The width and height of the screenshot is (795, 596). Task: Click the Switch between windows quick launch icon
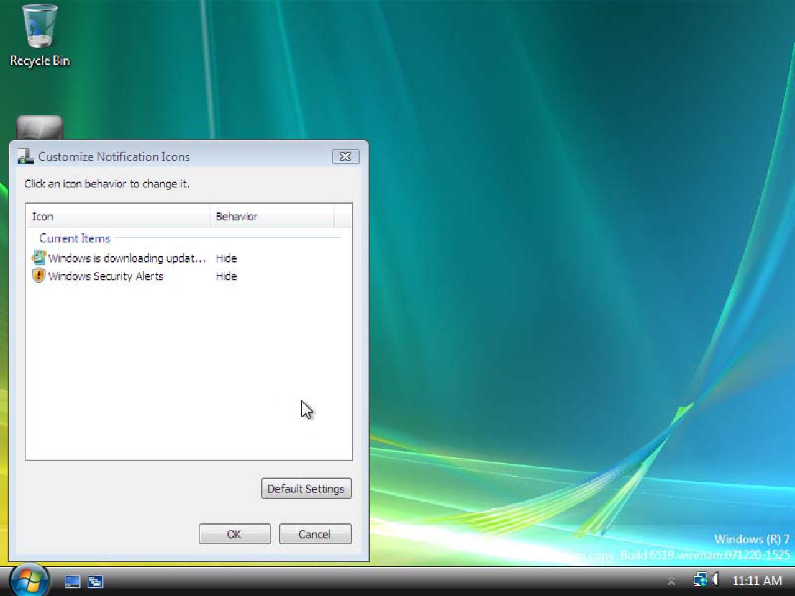tap(95, 581)
